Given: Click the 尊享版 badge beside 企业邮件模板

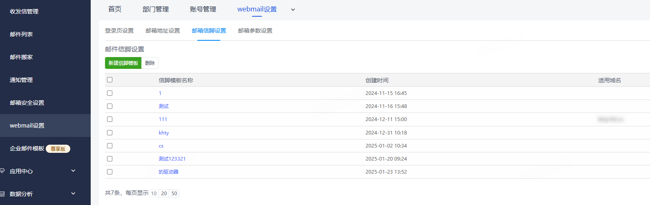Looking at the screenshot, I should click(58, 149).
